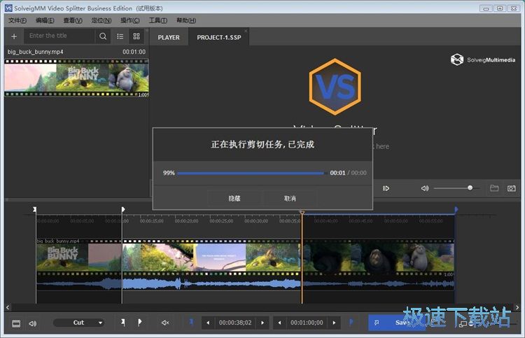
Task: Set end marker with blue right flag
Action: [351, 322]
